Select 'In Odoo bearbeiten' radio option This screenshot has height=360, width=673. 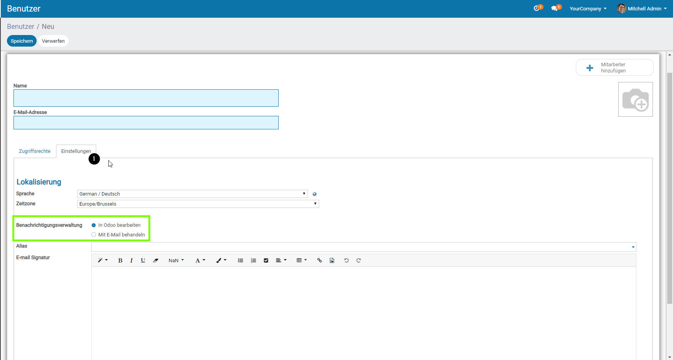(x=94, y=225)
